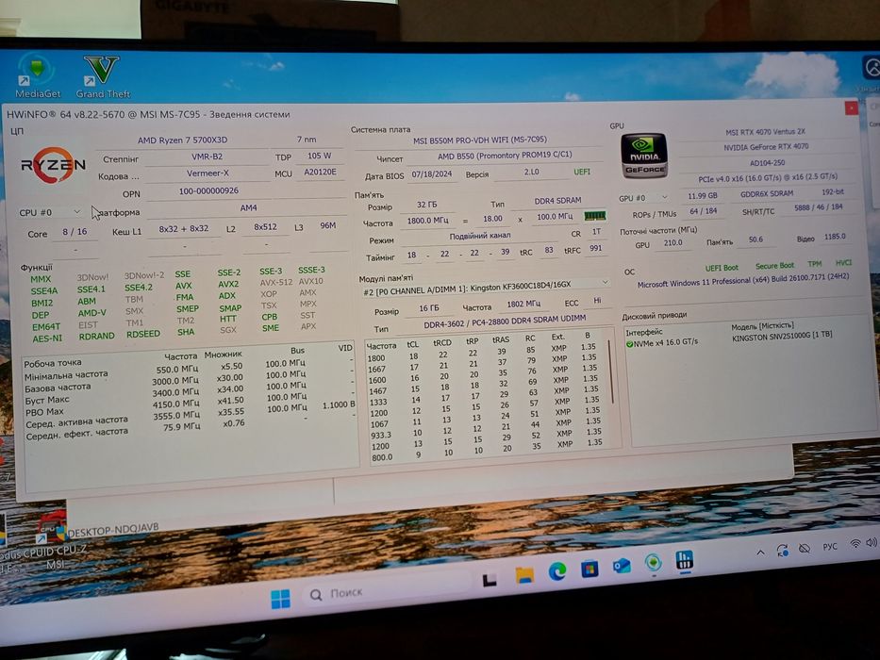The width and height of the screenshot is (880, 660).
Task: Open the GPU #0 selector dropdown
Action: [x=642, y=198]
